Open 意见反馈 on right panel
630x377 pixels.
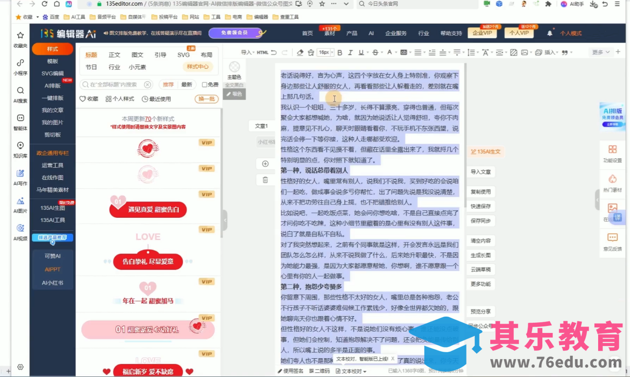pos(612,242)
